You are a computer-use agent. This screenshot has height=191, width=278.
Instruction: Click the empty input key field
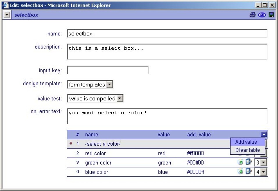(108, 70)
